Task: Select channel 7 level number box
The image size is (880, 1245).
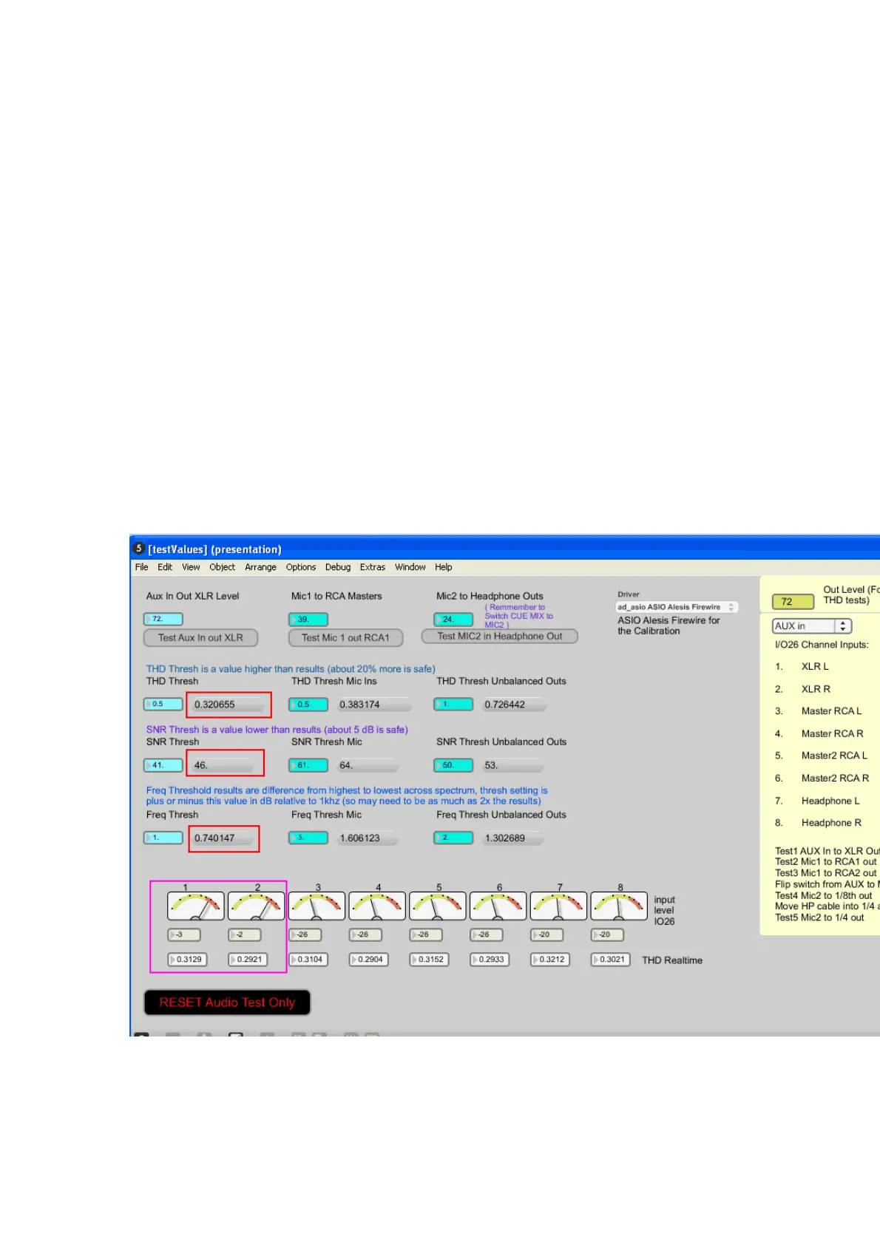Action: [547, 934]
